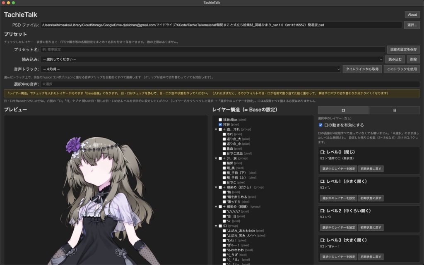Set selected layer for 口 レベル0
The image size is (424, 265).
339,169
